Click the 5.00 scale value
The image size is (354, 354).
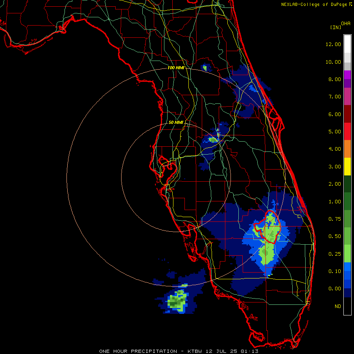(x=334, y=132)
